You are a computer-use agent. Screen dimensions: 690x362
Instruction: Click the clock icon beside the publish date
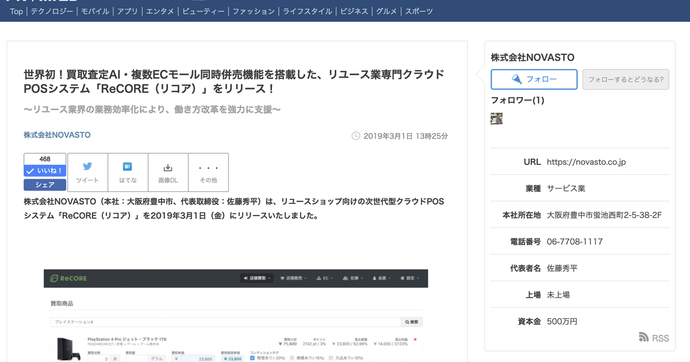click(355, 136)
